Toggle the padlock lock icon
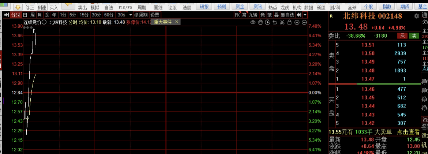The width and height of the screenshot is (428, 154). tap(290, 22)
